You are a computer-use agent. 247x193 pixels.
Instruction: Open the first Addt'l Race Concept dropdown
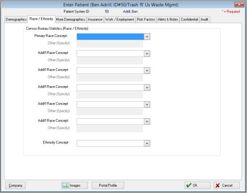point(147,53)
